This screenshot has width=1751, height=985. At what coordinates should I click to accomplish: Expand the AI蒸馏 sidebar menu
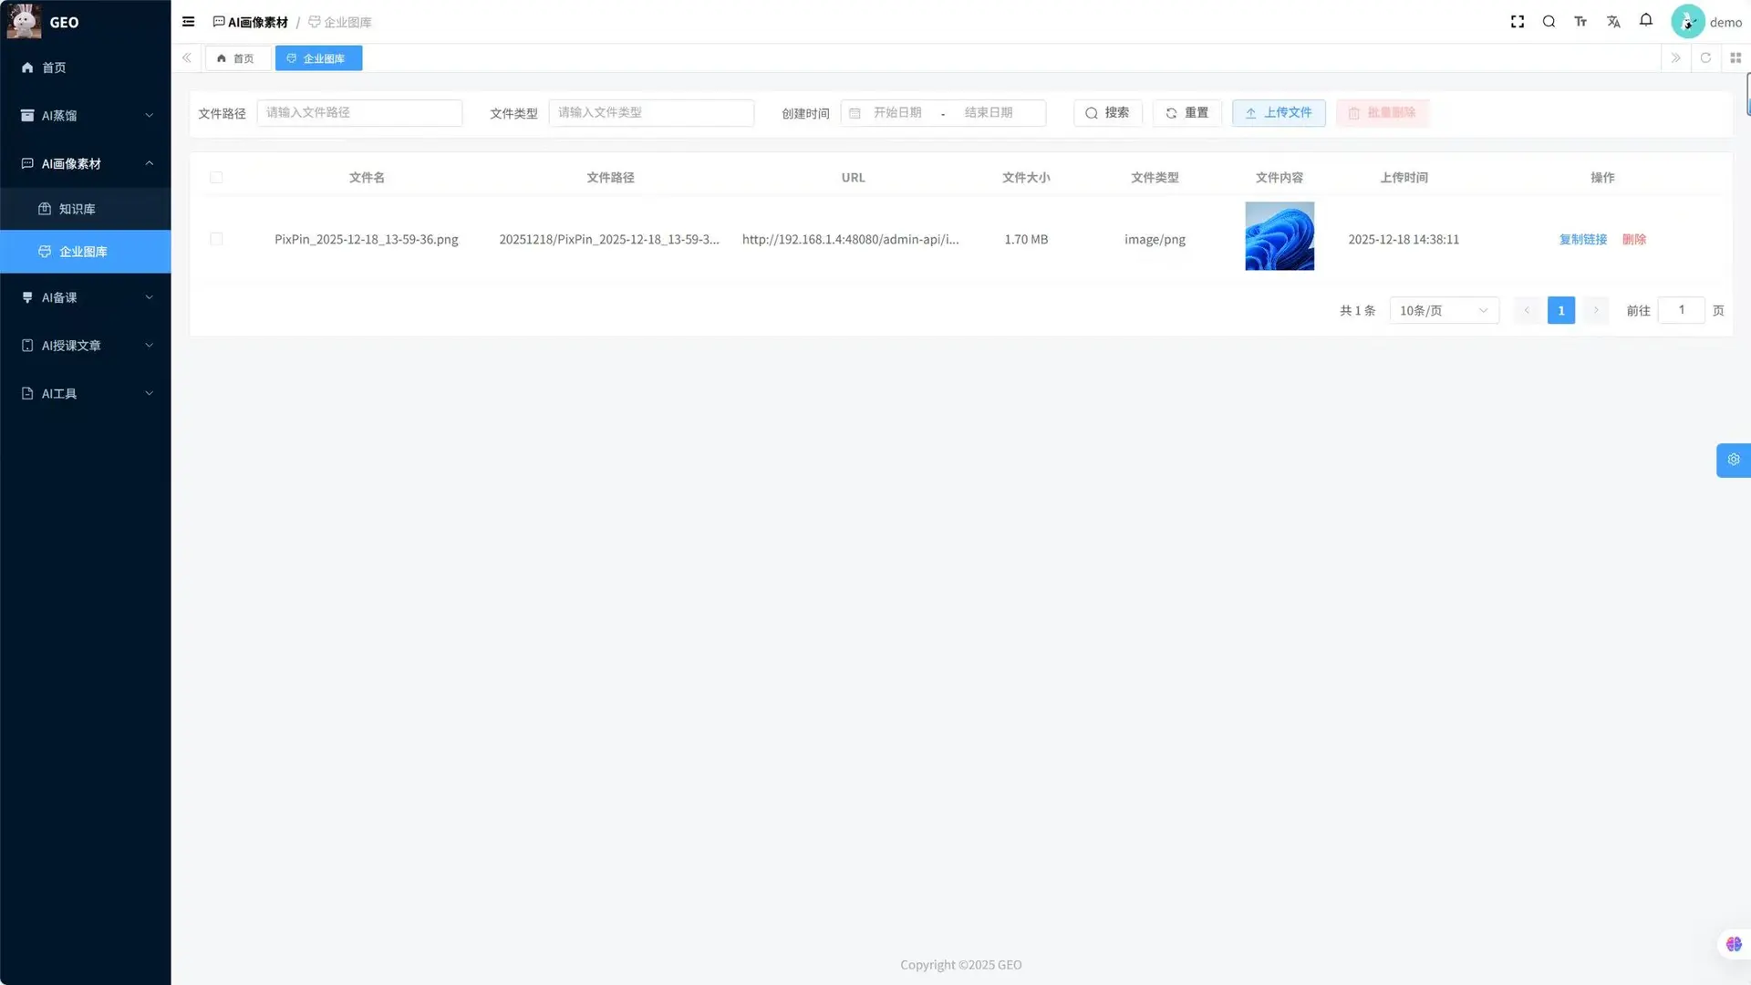point(86,116)
